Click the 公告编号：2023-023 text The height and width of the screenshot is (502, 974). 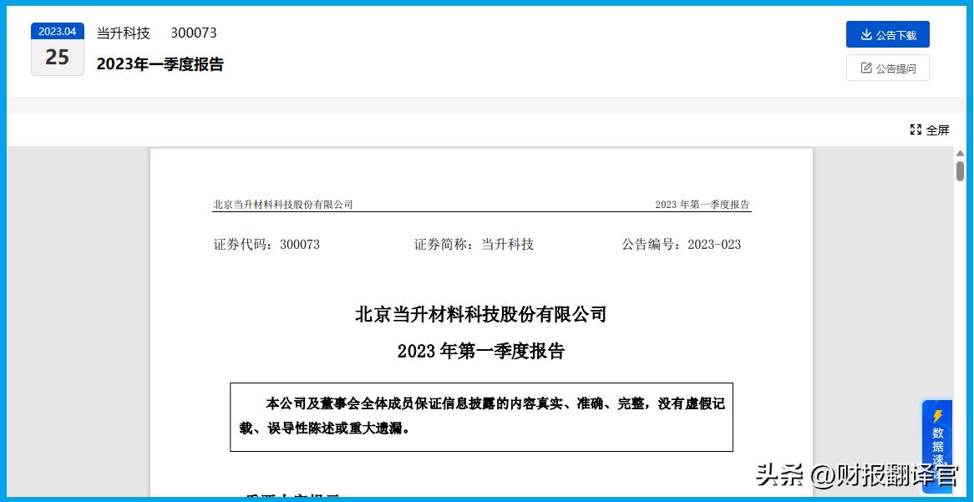point(682,244)
